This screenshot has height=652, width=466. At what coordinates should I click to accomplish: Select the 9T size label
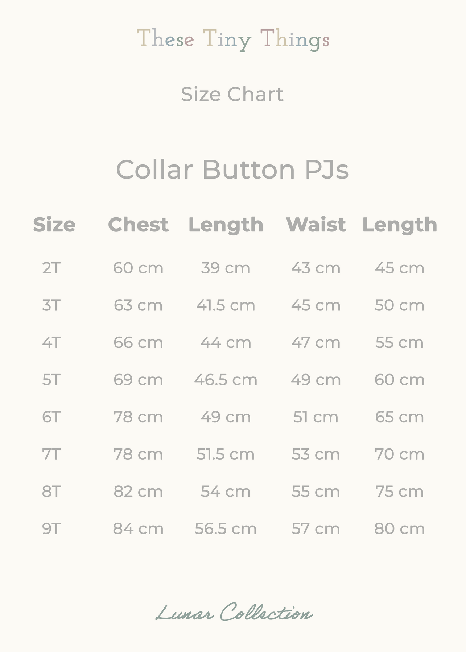tap(51, 529)
